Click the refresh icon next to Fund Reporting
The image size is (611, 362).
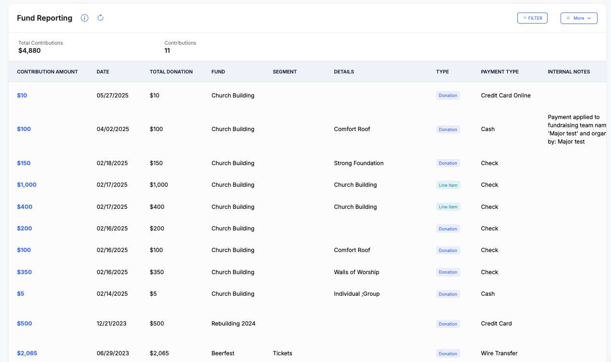100,18
